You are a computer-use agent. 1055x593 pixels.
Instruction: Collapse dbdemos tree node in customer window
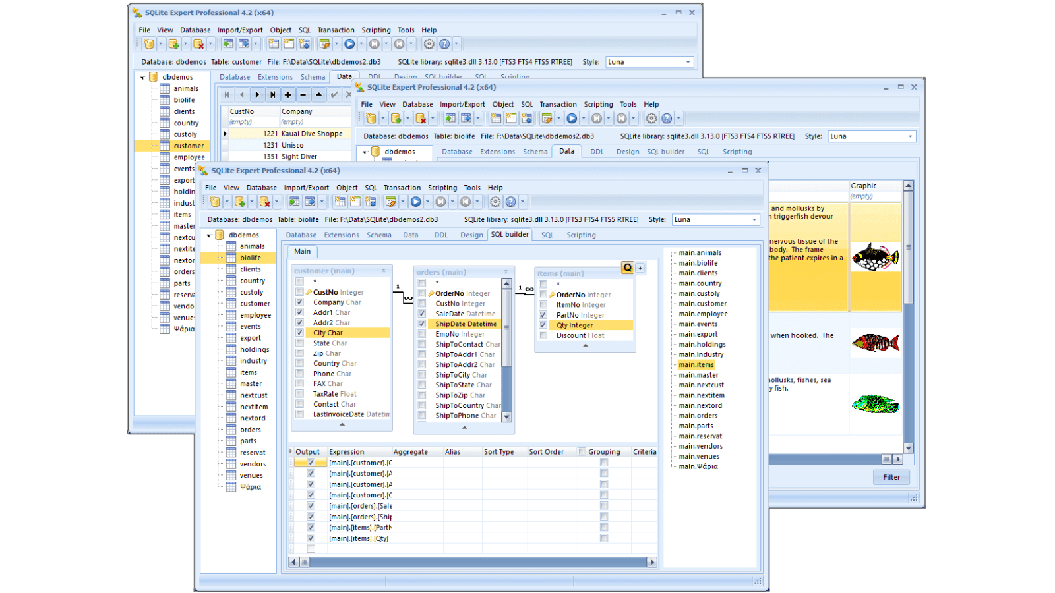142,77
